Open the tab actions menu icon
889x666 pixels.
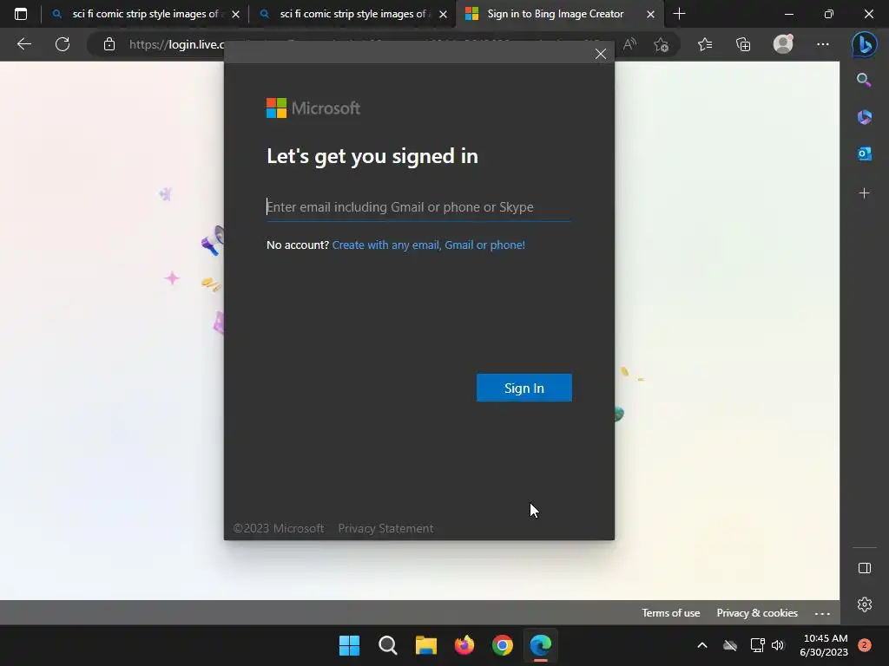21,14
